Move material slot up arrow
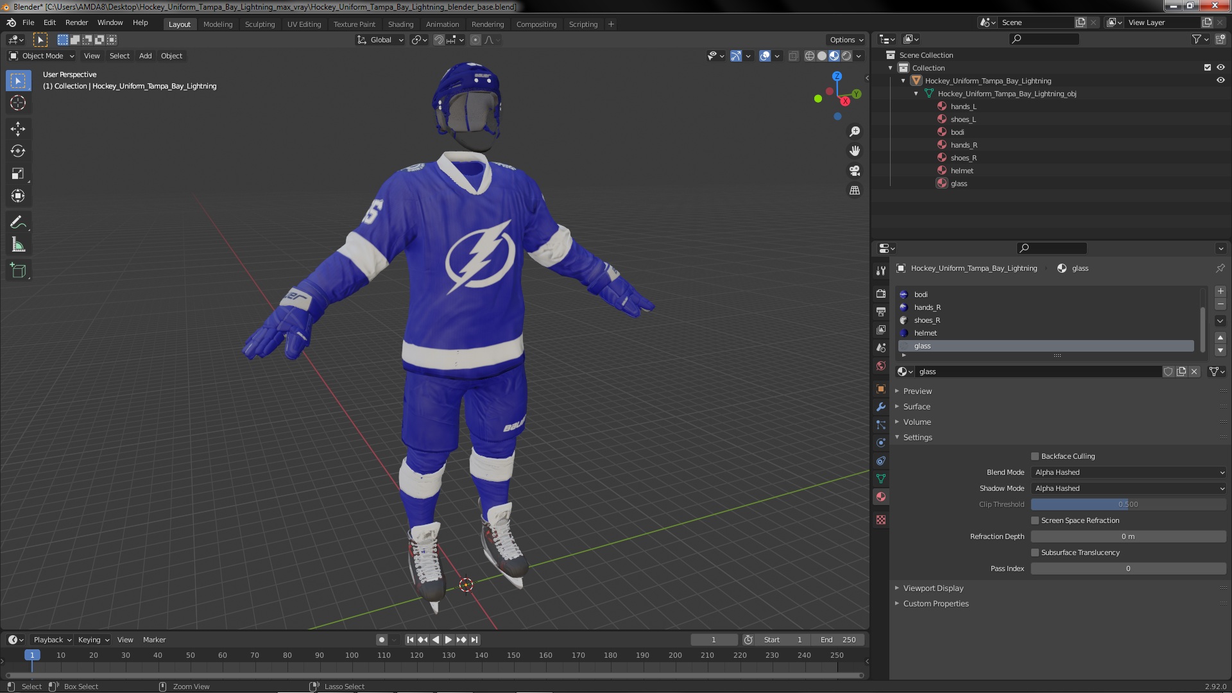Screen dimensions: 1232x693 [x=1220, y=338]
